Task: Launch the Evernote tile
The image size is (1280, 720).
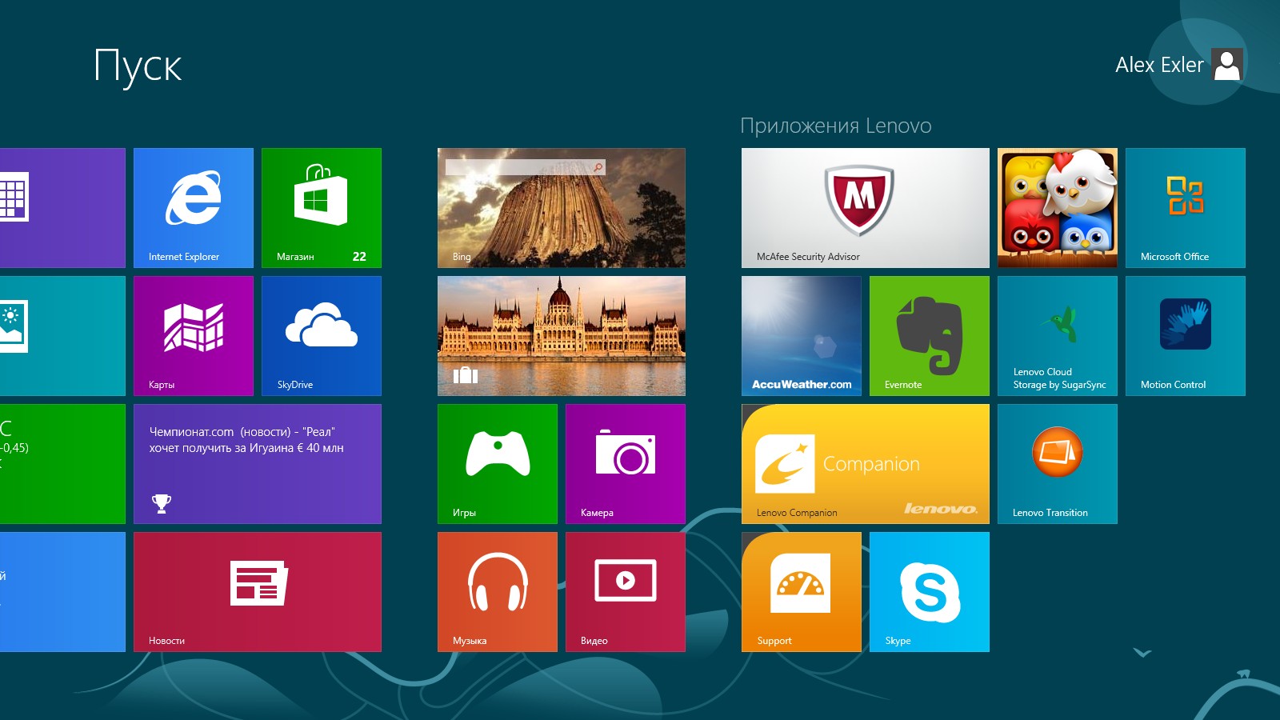Action: 930,336
